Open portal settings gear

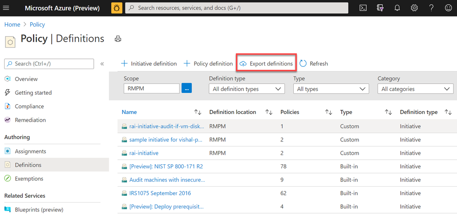click(x=414, y=8)
